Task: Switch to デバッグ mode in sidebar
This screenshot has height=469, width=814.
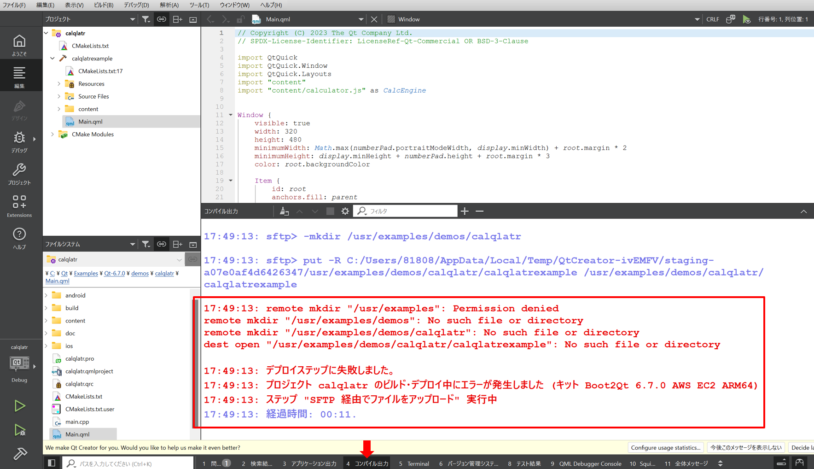Action: point(19,142)
